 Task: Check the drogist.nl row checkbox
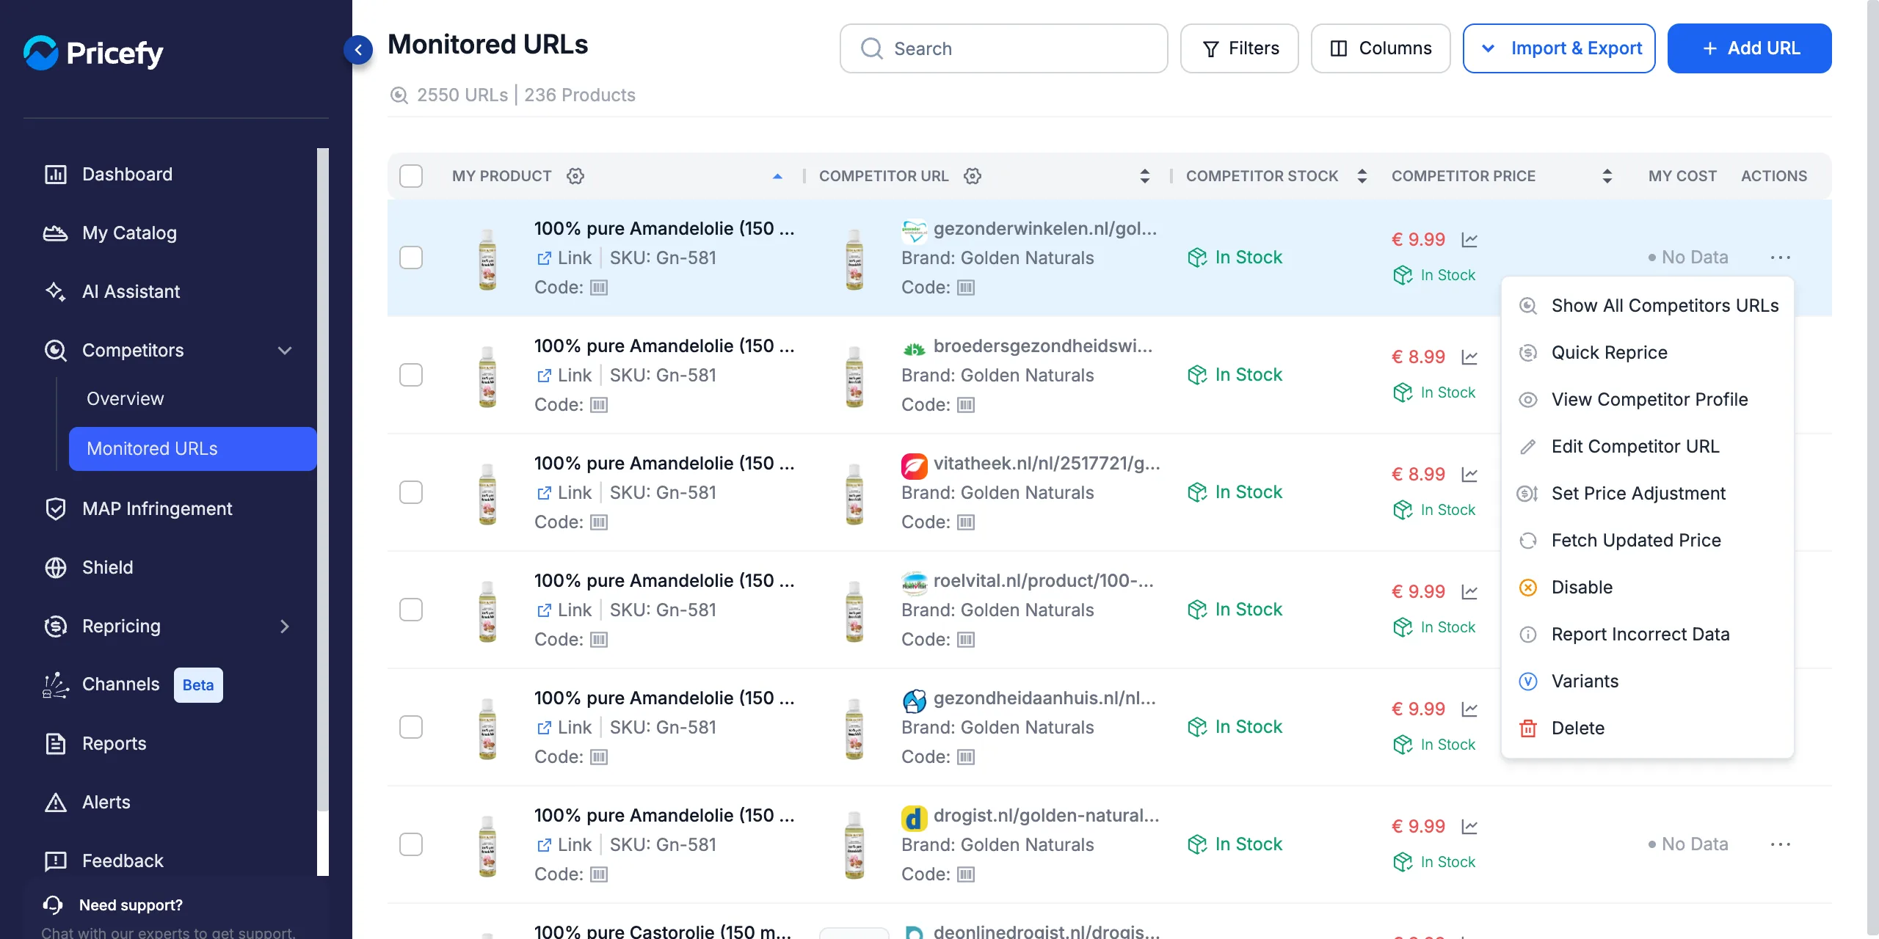(411, 844)
